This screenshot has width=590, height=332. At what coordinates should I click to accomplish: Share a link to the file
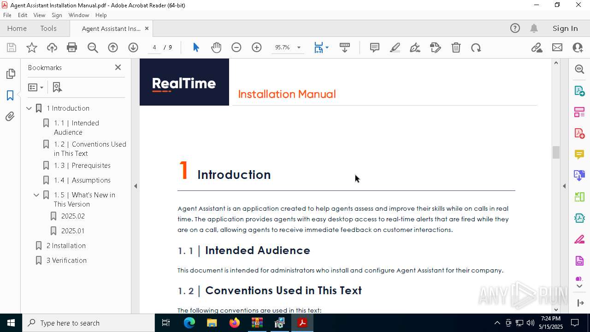point(537,47)
